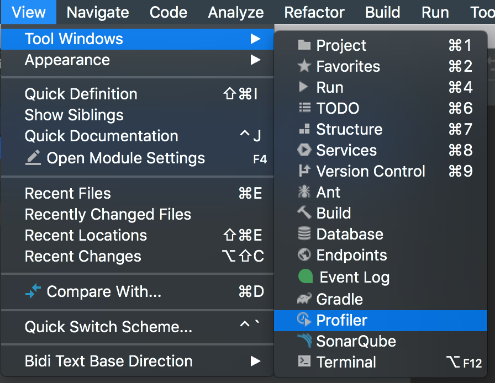Choose Quick Switch Scheme...
This screenshot has width=495, height=383.
pyautogui.click(x=138, y=327)
